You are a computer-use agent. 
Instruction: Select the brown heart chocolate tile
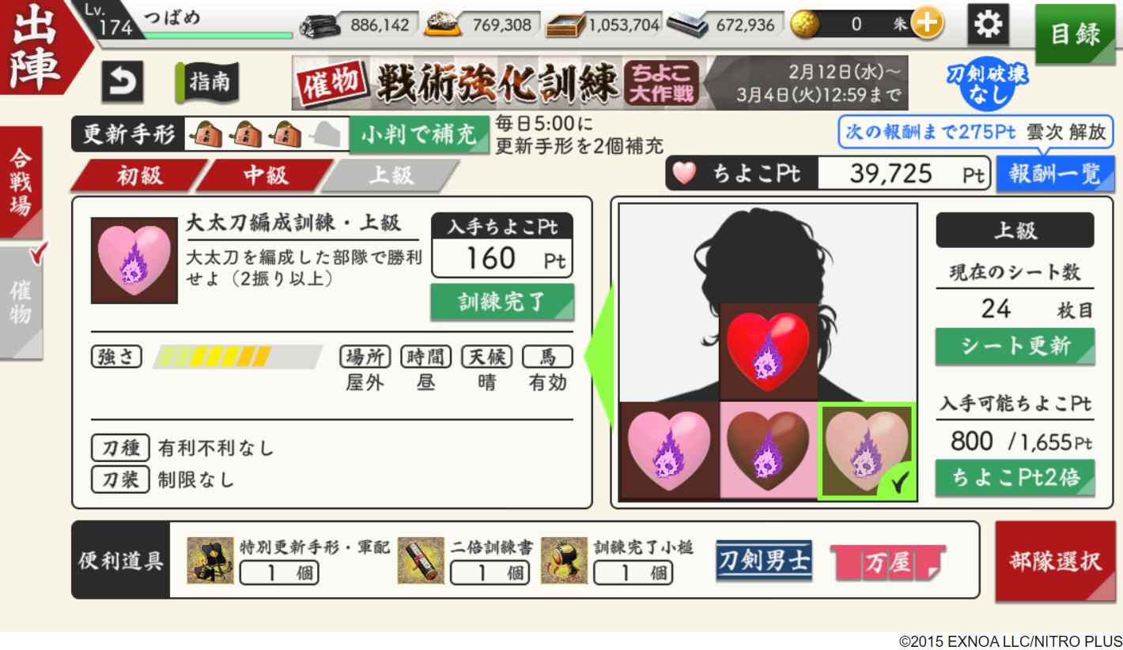[x=768, y=450]
